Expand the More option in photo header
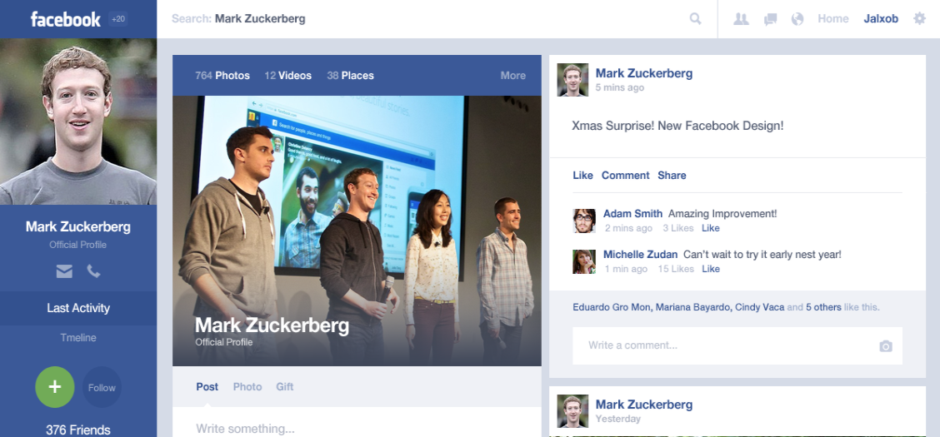Image resolution: width=940 pixels, height=437 pixels. pyautogui.click(x=513, y=76)
